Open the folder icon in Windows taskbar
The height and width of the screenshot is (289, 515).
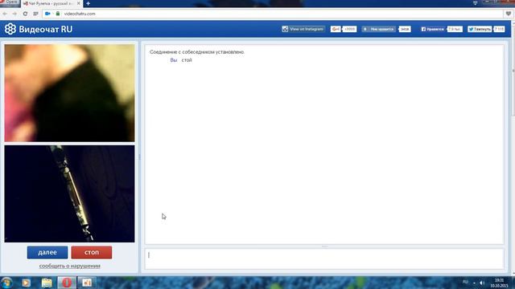click(47, 283)
